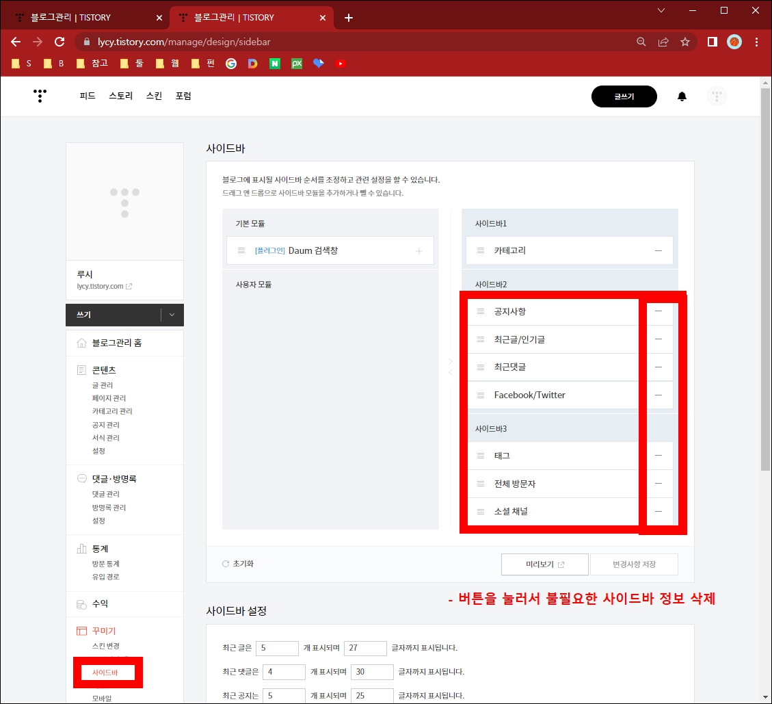The width and height of the screenshot is (772, 704).
Task: Remove the Facebook/Twitter module with minus icon
Action: (x=659, y=395)
